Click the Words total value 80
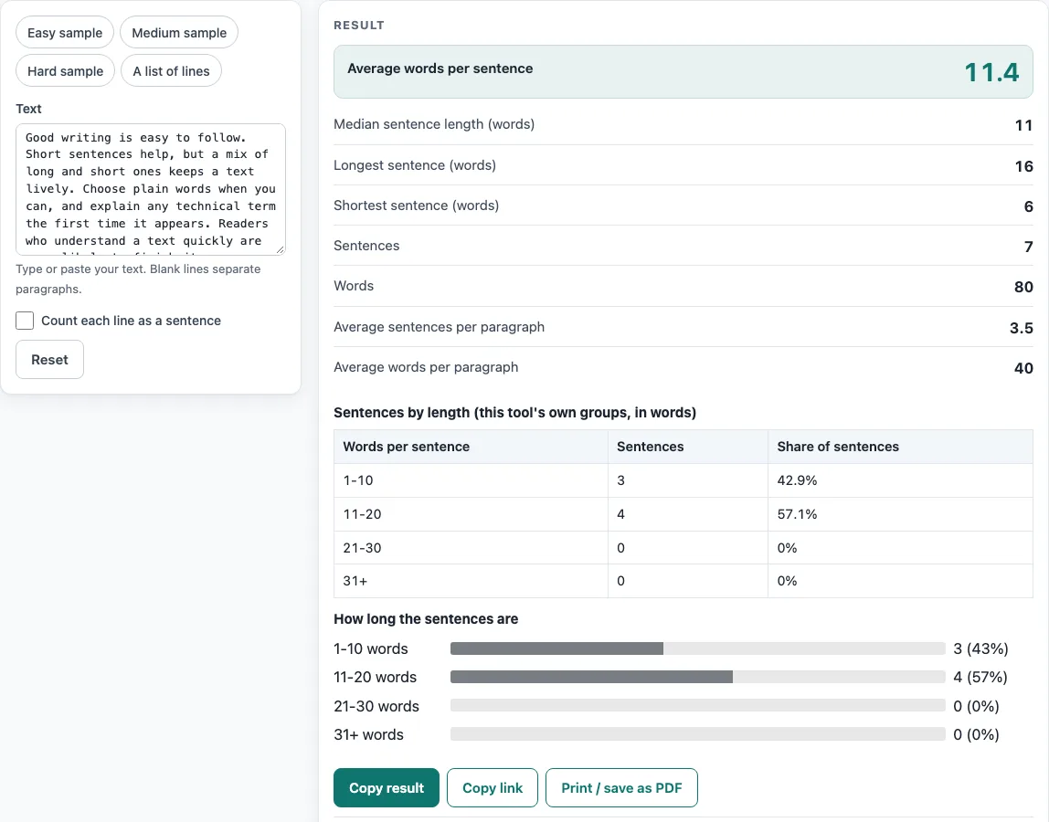 [1023, 287]
